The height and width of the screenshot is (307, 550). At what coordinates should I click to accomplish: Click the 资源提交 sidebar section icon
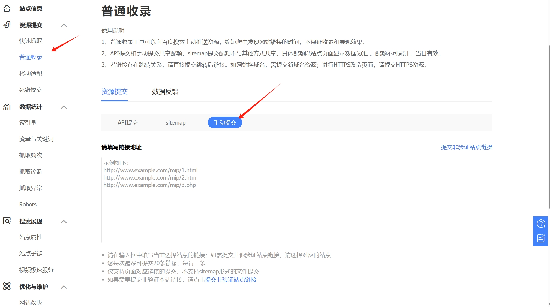coord(7,25)
